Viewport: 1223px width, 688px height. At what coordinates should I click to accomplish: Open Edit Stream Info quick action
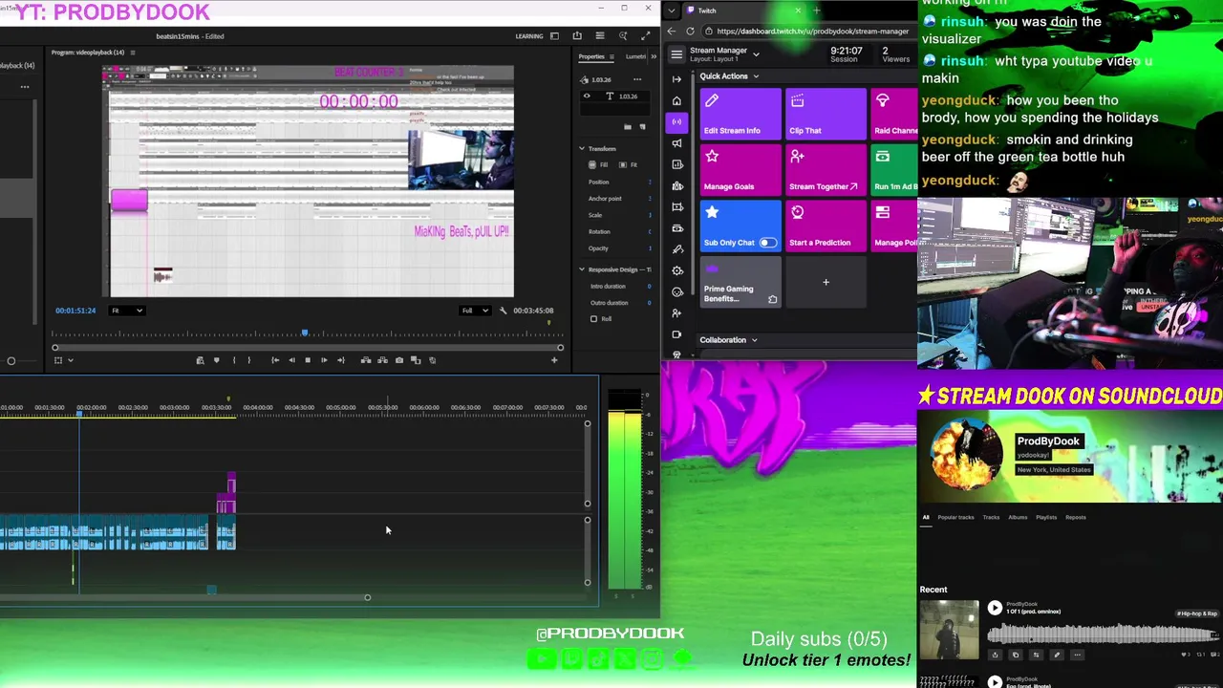click(740, 114)
